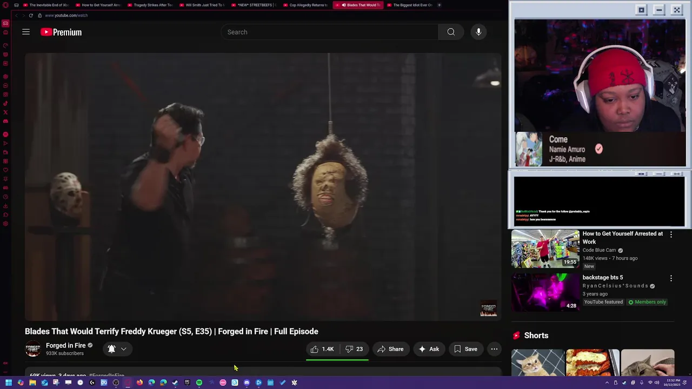Click the verified checkmark beside Namie Amuro

click(x=599, y=149)
